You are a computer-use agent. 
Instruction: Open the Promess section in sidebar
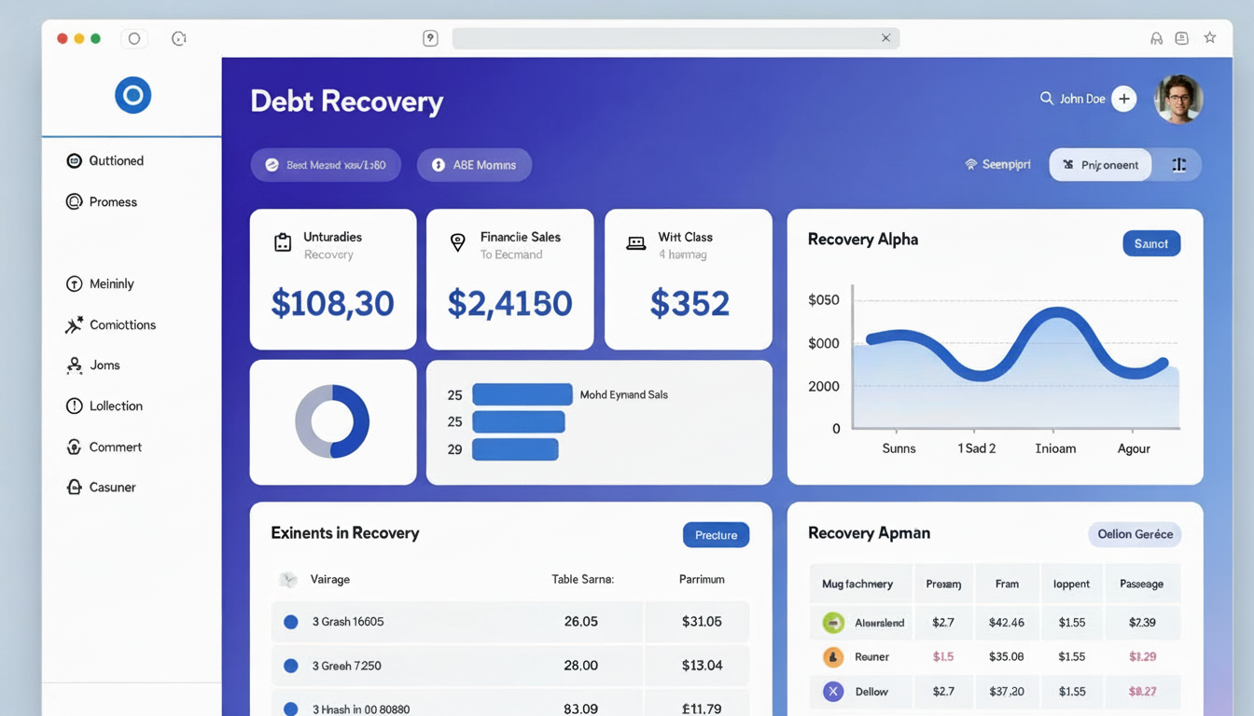pyautogui.click(x=74, y=201)
